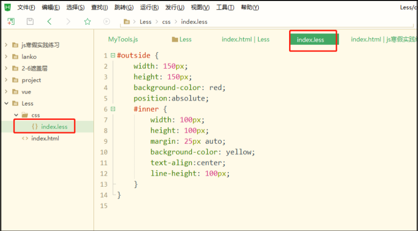Click the HBuilderX logo icon
Viewport: 418px width, 231px height.
click(x=7, y=7)
